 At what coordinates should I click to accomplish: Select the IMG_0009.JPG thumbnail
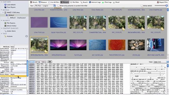click(x=156, y=22)
